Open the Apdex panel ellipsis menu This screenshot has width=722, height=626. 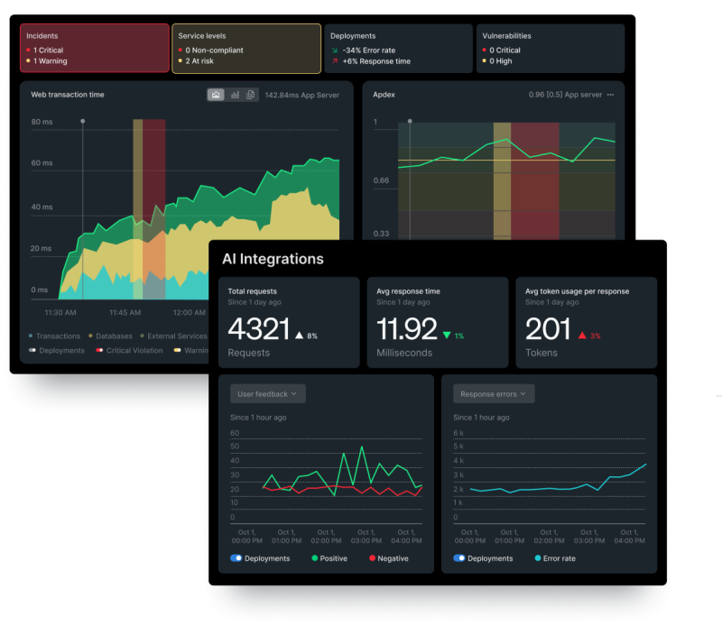[612, 95]
